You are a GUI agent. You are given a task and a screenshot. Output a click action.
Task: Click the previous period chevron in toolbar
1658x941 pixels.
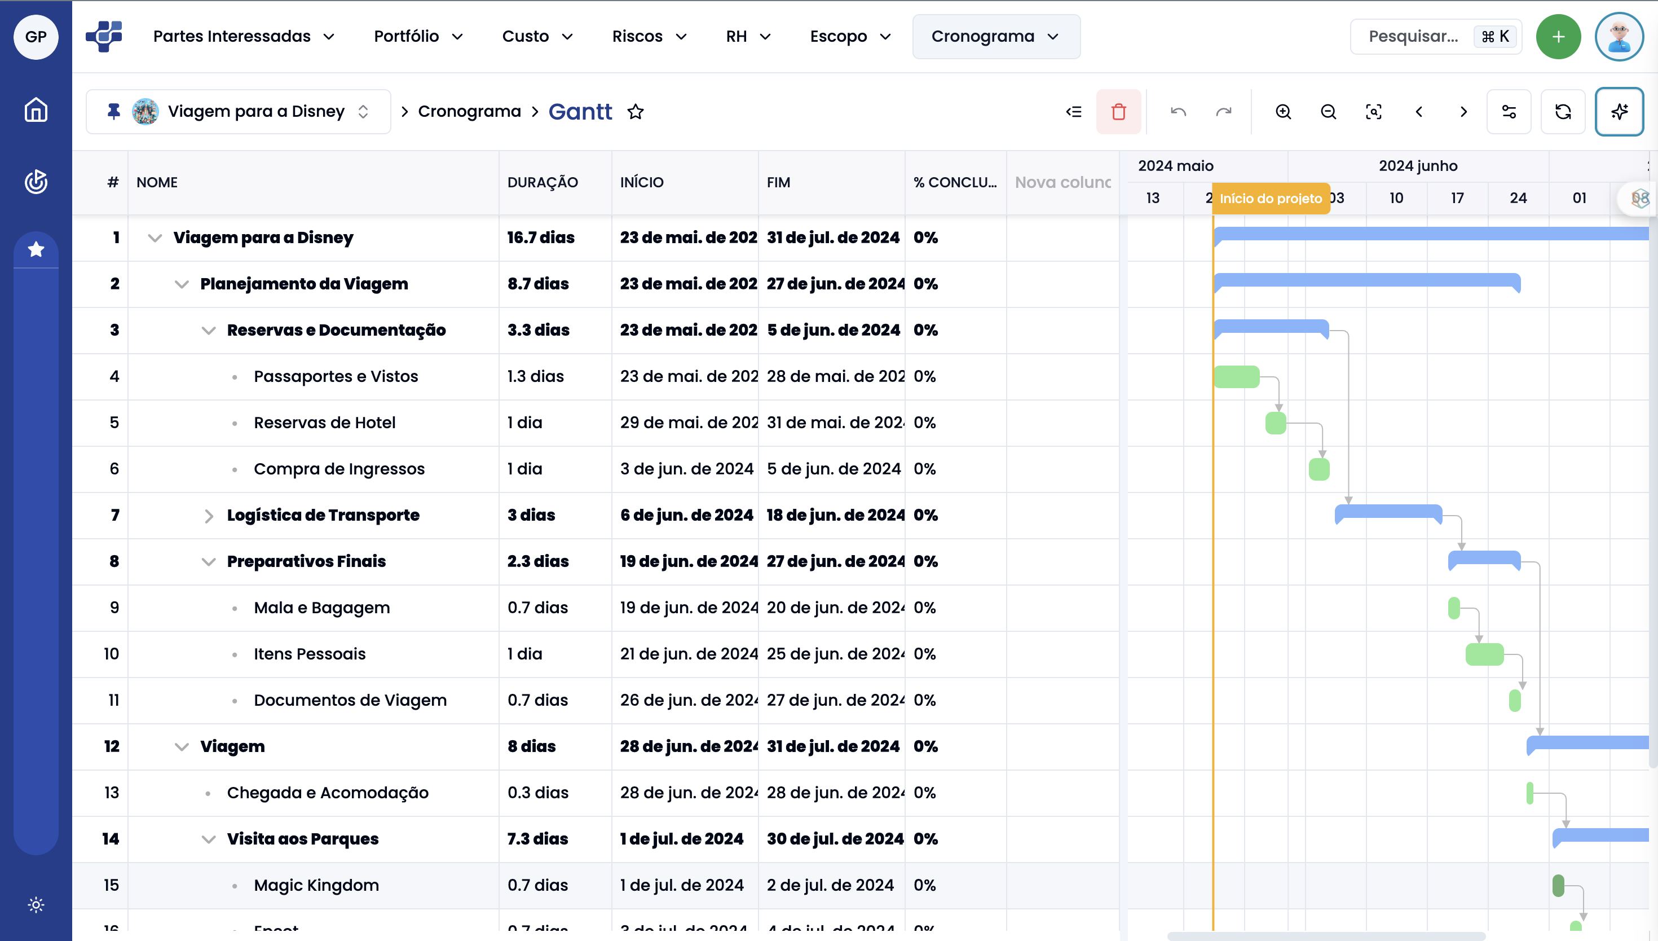[x=1418, y=112]
